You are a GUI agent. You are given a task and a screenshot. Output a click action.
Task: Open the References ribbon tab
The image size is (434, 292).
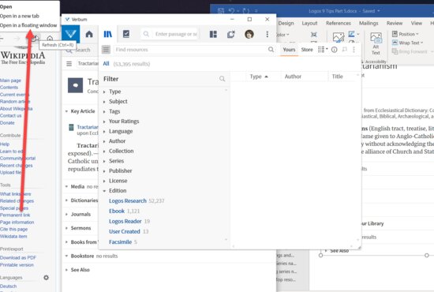click(x=339, y=23)
